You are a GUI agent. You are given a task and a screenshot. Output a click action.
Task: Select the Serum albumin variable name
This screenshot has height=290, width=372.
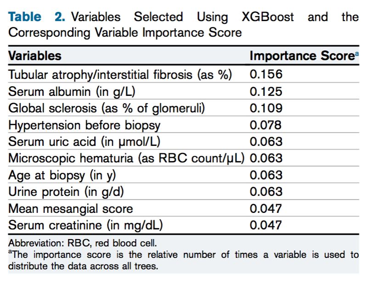pos(72,91)
